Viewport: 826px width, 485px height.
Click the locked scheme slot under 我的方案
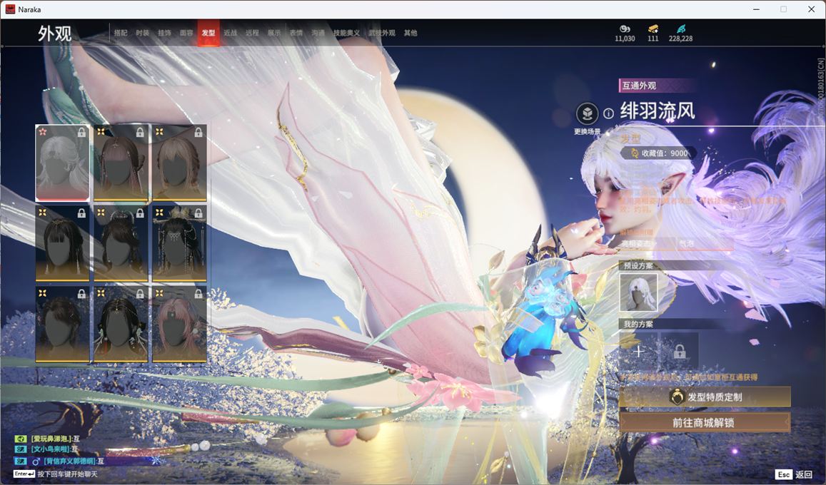pos(680,352)
